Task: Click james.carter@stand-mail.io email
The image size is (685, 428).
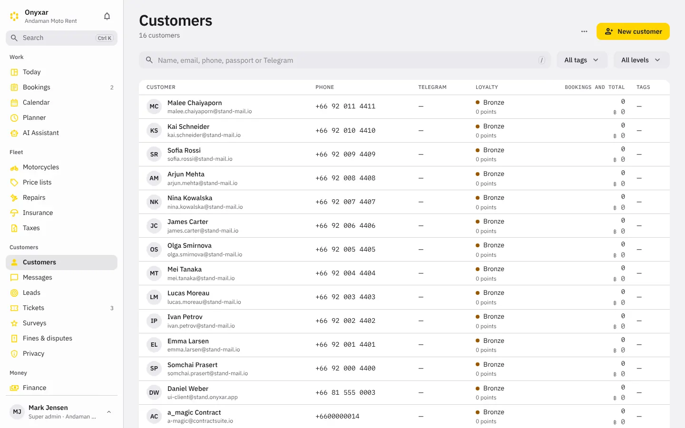Action: pyautogui.click(x=203, y=231)
